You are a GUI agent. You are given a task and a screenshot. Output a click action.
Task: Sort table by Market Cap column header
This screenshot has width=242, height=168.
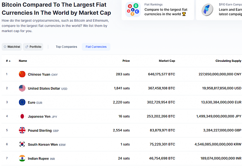point(167,61)
